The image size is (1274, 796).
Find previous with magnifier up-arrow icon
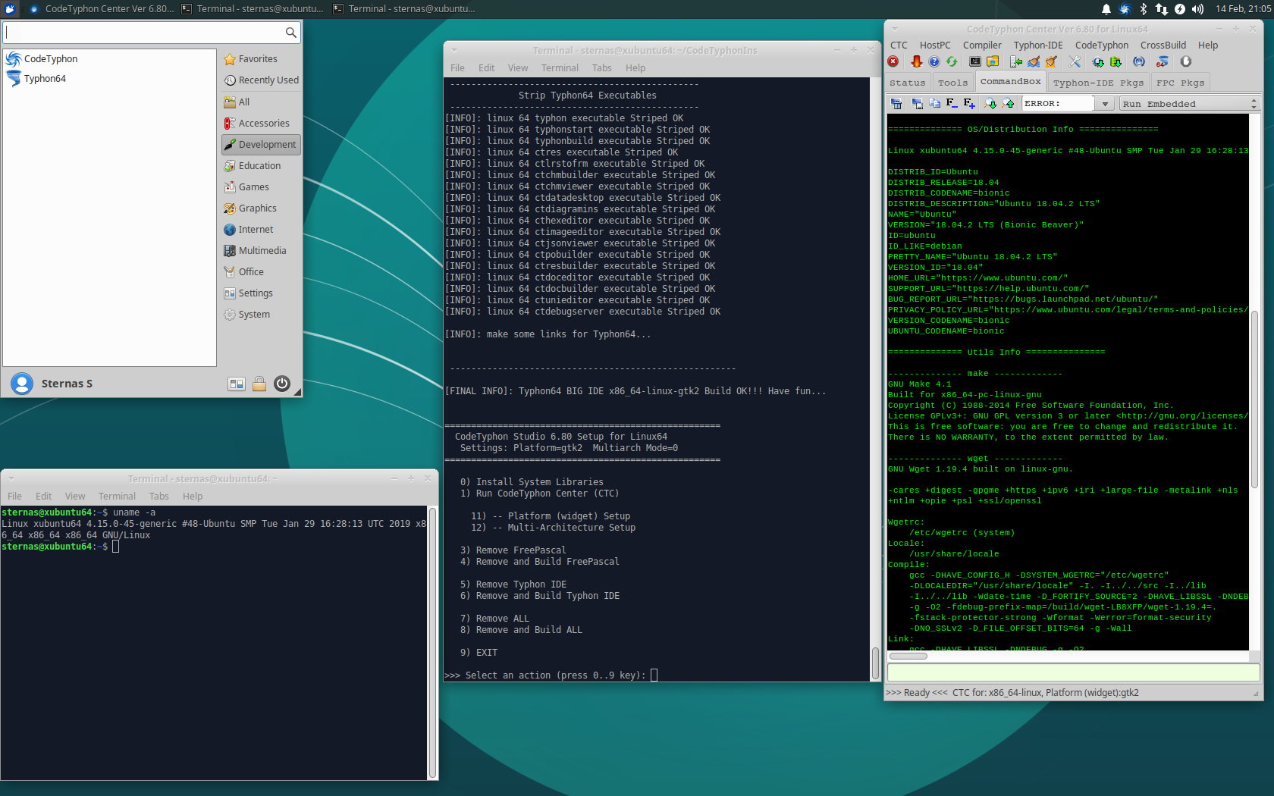pos(1009,103)
